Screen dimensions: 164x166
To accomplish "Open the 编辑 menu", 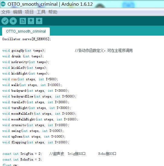I will pyautogui.click(x=18, y=12).
